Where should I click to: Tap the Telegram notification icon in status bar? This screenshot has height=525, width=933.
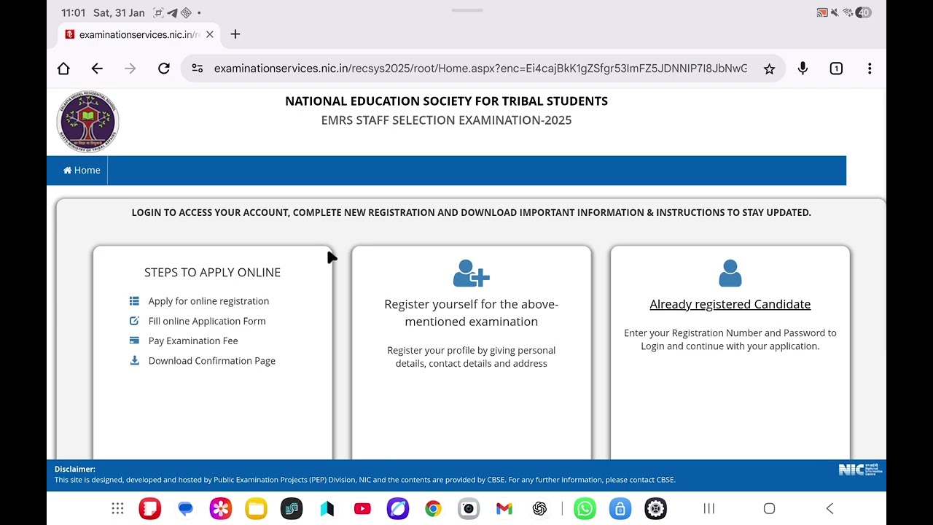(172, 12)
